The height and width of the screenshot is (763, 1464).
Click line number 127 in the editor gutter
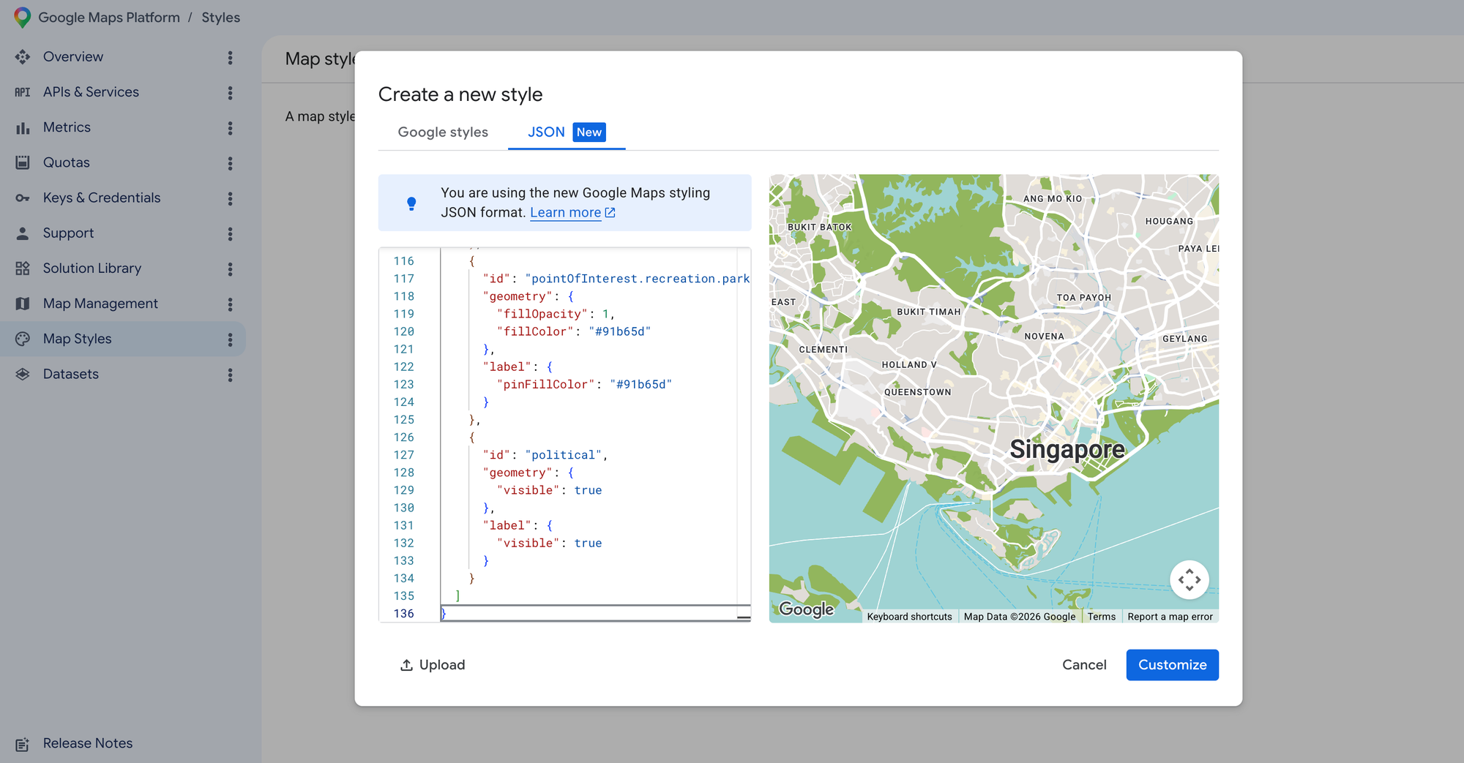tap(404, 455)
